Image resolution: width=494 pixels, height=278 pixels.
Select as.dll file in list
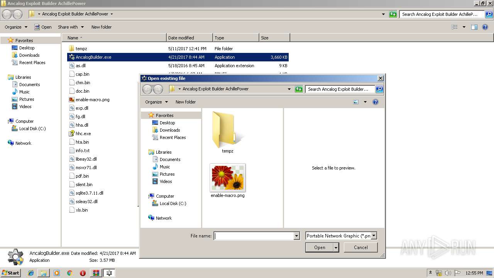point(178,66)
